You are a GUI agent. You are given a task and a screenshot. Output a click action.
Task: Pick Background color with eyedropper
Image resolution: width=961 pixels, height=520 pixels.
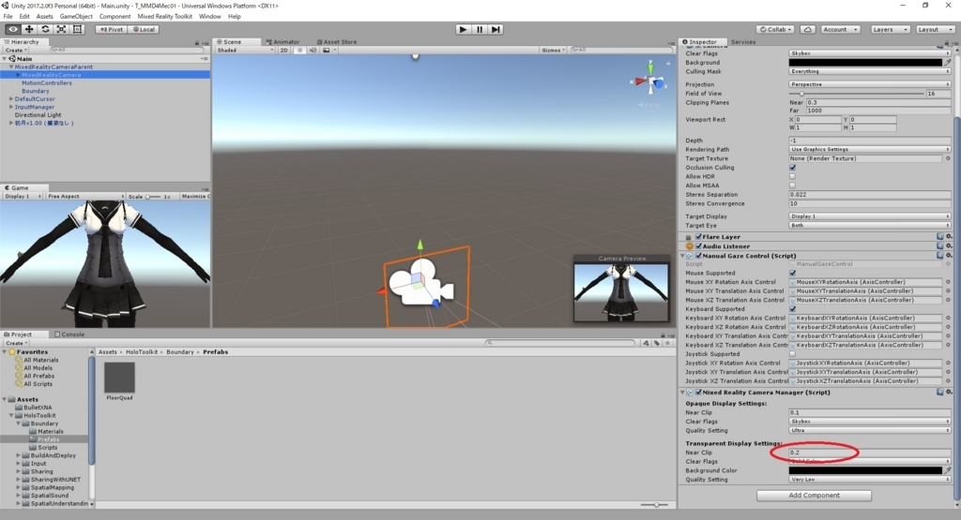click(948, 63)
